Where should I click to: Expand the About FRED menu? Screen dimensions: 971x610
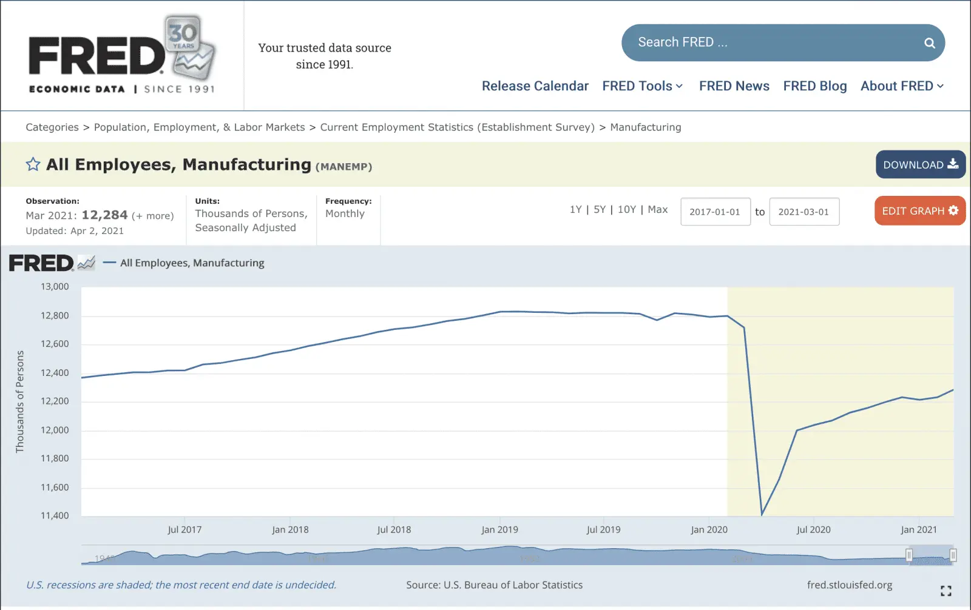point(902,86)
